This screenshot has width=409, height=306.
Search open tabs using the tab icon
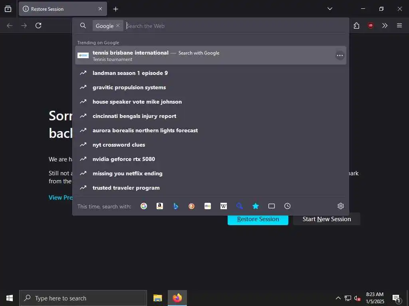(x=272, y=206)
